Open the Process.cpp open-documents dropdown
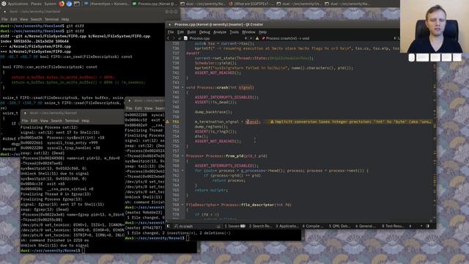 pos(215,38)
